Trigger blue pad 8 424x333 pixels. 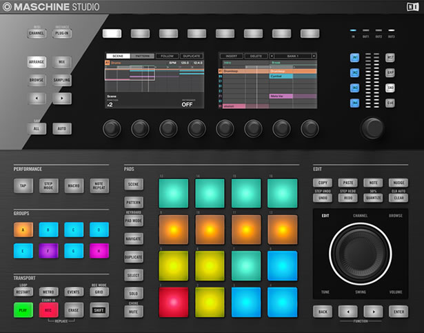click(x=282, y=266)
